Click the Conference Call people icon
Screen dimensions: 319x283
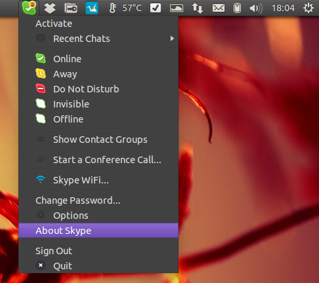(41, 159)
